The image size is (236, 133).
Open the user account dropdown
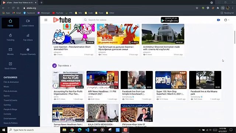pos(226,20)
